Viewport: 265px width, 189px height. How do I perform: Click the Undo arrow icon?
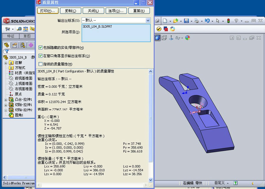207,21
